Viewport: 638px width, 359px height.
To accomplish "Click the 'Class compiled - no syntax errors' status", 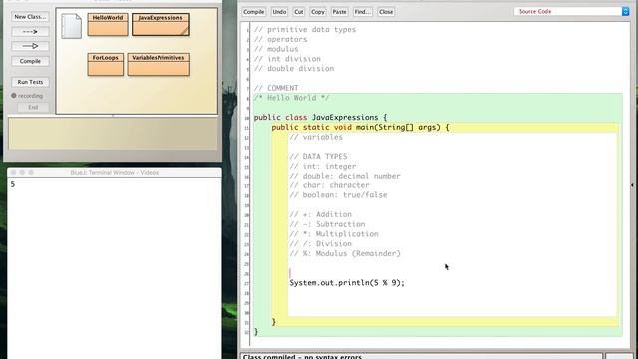I will pyautogui.click(x=302, y=356).
